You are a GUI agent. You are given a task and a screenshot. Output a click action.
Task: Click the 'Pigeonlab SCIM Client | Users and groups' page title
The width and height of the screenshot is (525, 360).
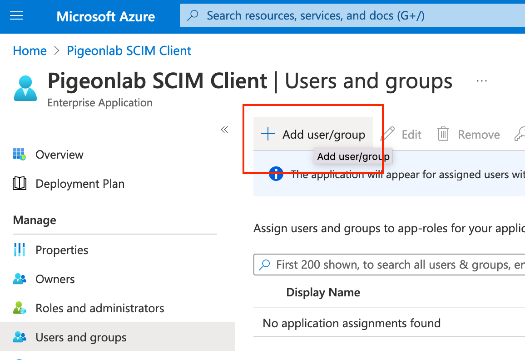(250, 81)
